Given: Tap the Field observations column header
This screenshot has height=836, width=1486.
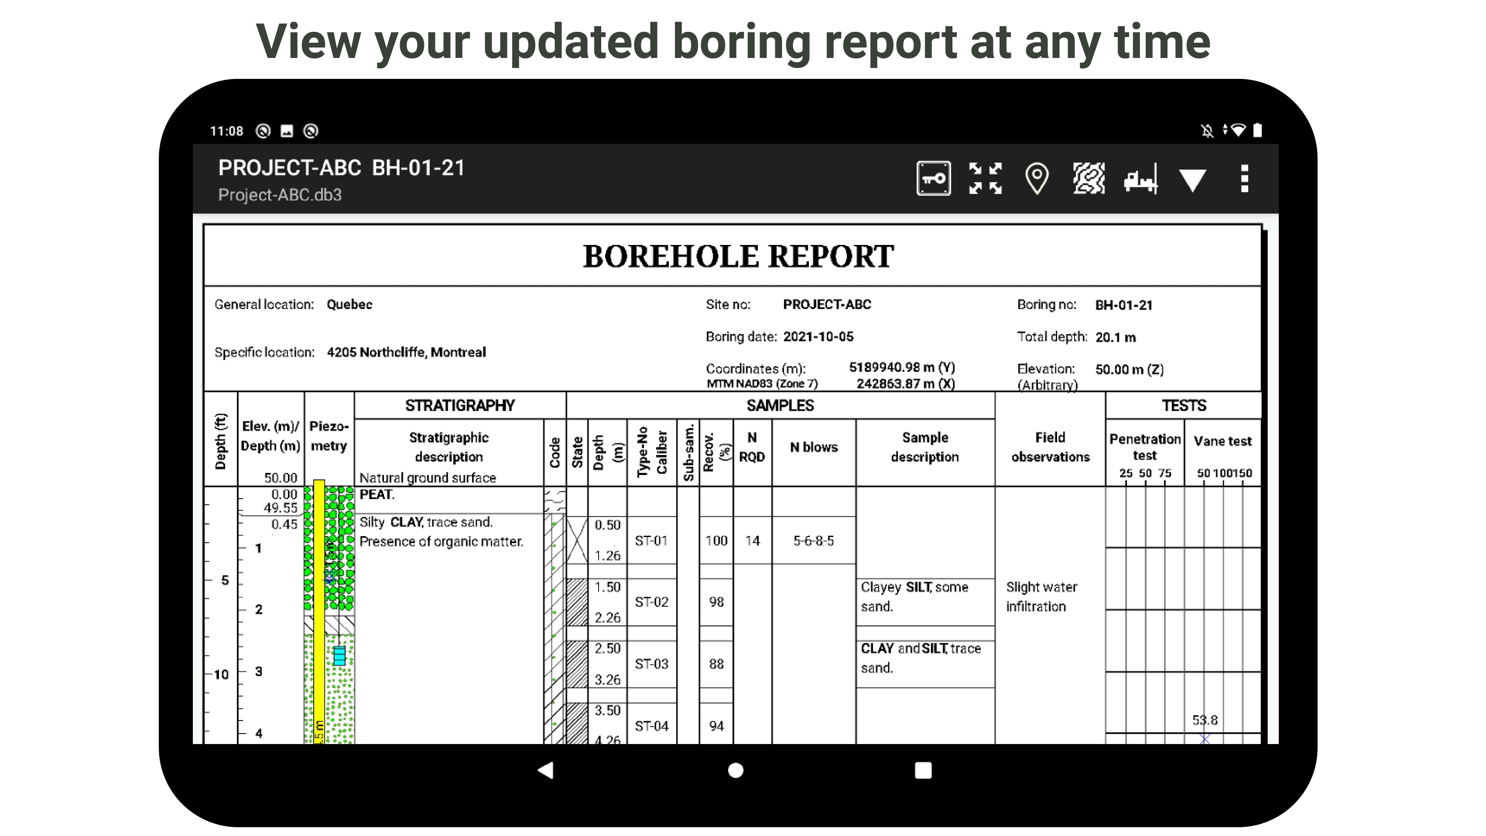Looking at the screenshot, I should tap(1050, 447).
